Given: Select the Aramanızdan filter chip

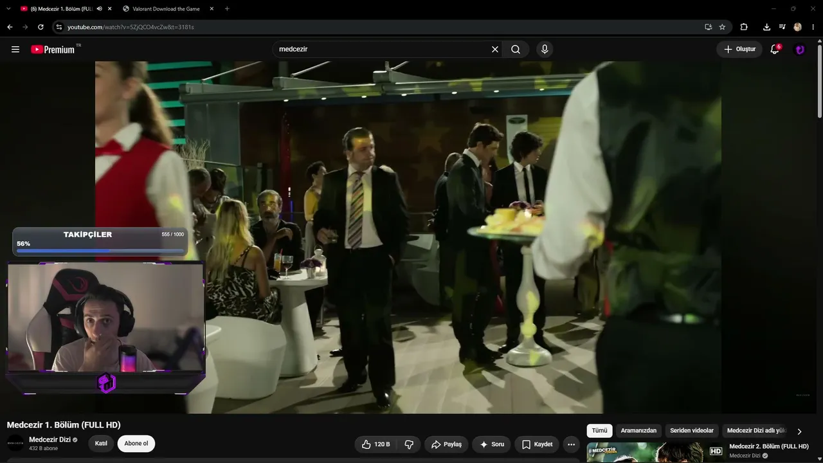Looking at the screenshot, I should (x=638, y=431).
